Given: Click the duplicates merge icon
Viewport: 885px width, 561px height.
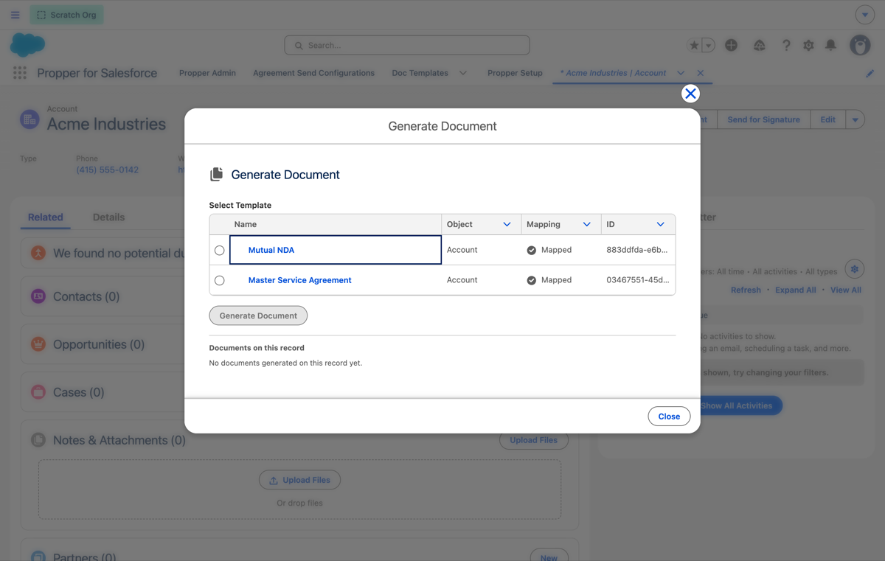Looking at the screenshot, I should [x=38, y=253].
